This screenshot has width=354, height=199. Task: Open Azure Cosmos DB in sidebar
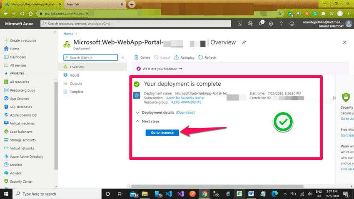click(20, 115)
